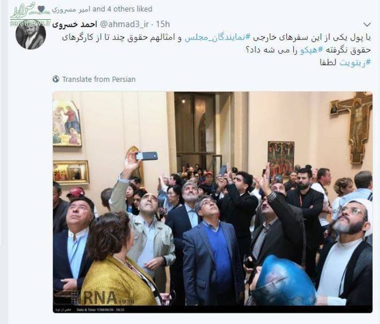The width and height of the screenshot is (380, 324).
Task: Click the tweet body text
Action: pyautogui.click(x=216, y=50)
